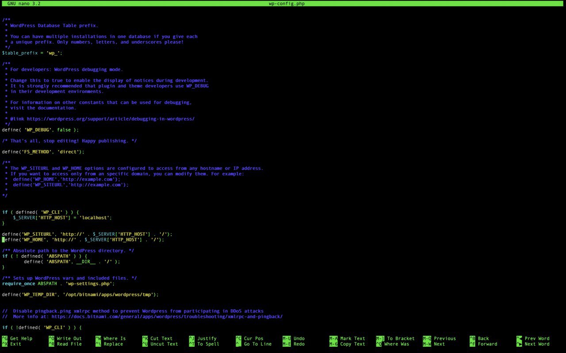Screen dimensions: 566x353
Task: Click the define 'WP_HOME' http line
Action: [83, 240]
